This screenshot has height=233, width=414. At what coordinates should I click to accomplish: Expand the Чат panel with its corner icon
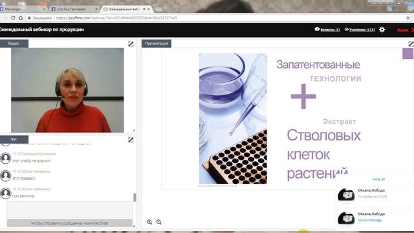[131, 140]
